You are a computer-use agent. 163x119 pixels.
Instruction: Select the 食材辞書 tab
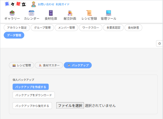tap(133, 28)
